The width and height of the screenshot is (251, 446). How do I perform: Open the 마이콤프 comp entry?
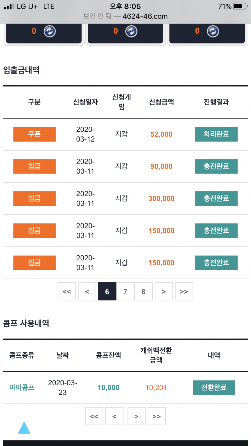[x=22, y=388]
